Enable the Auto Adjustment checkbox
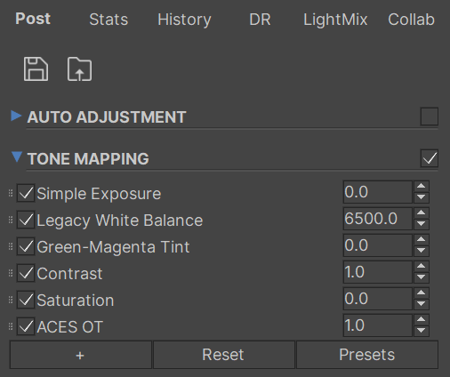Image resolution: width=450 pixels, height=377 pixels. tap(430, 116)
